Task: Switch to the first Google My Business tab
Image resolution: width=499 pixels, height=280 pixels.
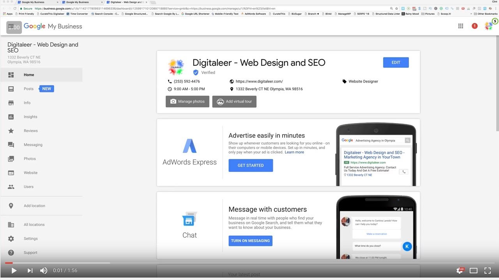Action: 37,2
